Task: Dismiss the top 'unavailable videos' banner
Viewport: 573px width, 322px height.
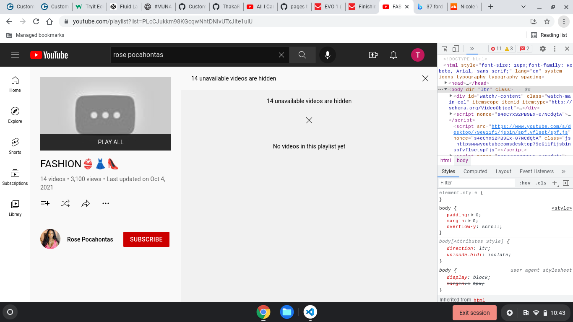Action: point(425,78)
